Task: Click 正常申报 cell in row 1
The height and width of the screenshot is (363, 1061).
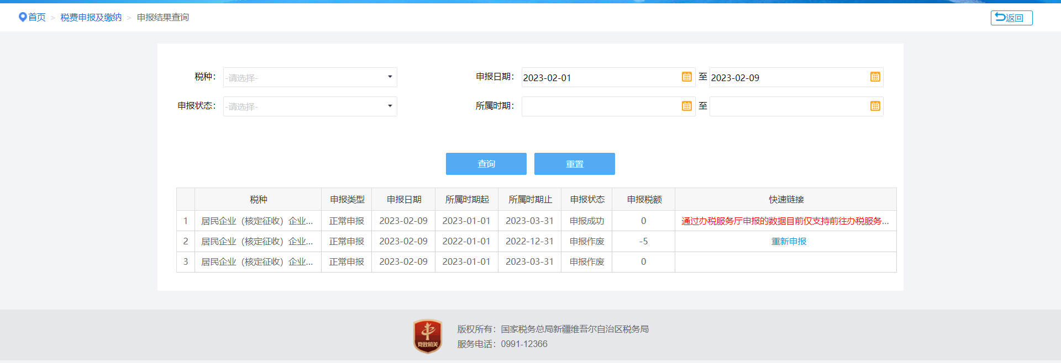Action: pyautogui.click(x=346, y=221)
